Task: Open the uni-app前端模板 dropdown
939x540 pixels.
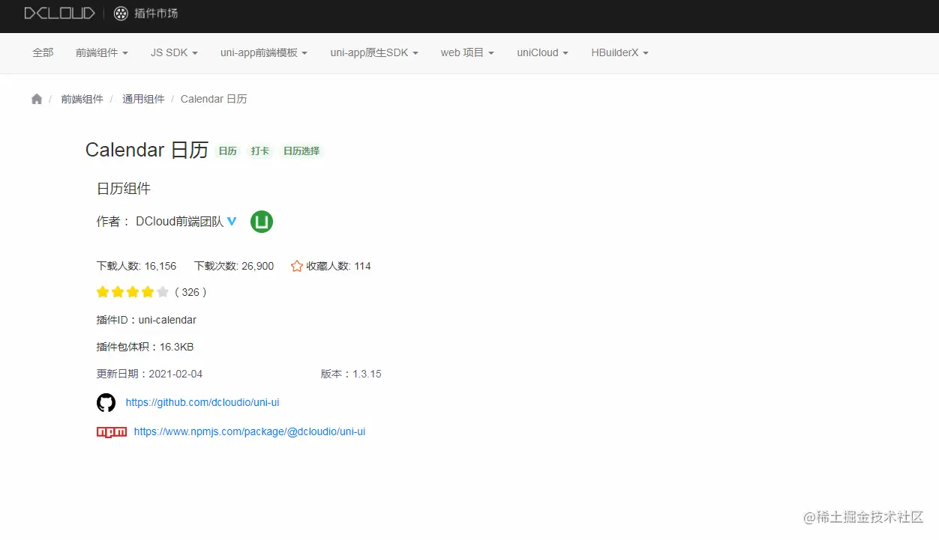Action: 264,52
